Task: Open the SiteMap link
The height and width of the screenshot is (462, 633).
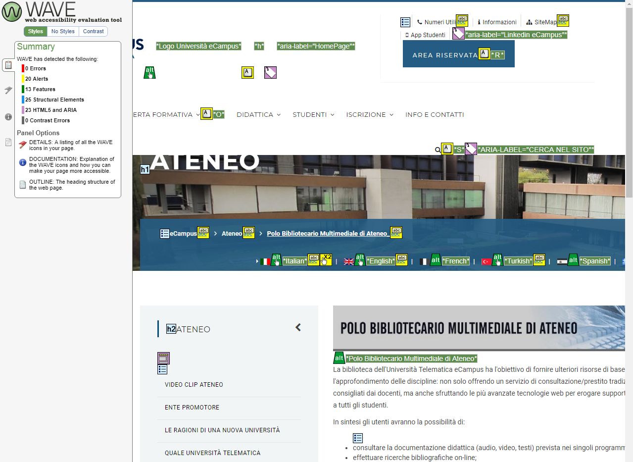Action: [542, 22]
